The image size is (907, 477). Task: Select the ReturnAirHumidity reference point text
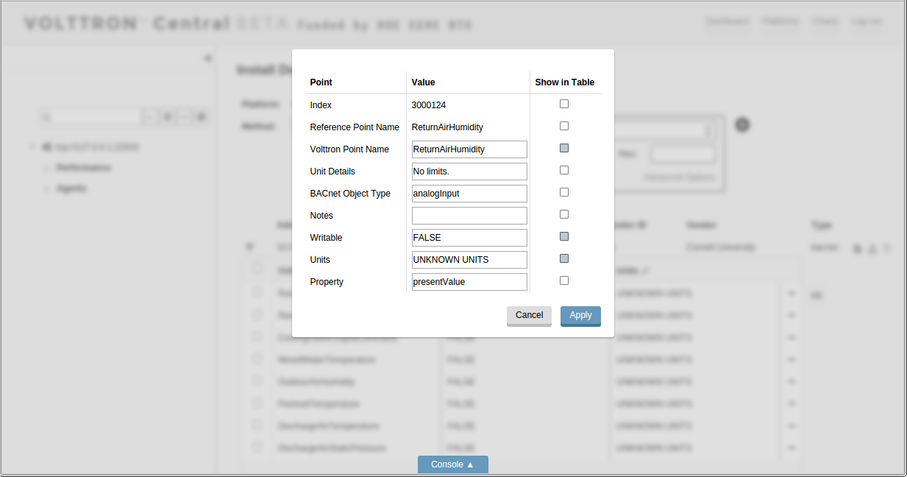(x=447, y=127)
